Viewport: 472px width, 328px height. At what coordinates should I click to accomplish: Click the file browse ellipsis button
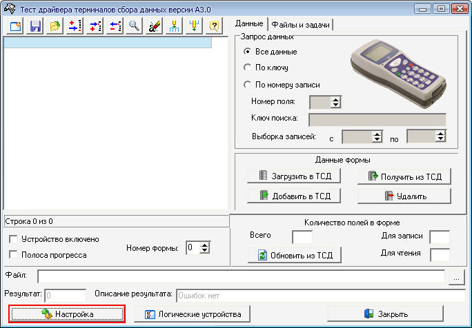click(456, 277)
